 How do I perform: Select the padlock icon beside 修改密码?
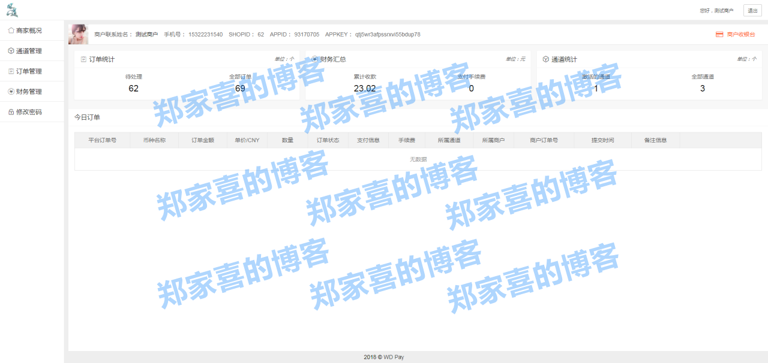click(11, 111)
